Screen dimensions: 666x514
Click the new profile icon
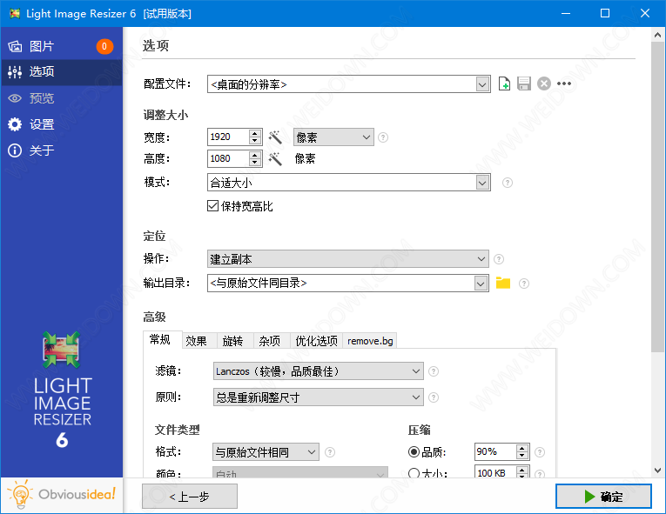coord(505,83)
